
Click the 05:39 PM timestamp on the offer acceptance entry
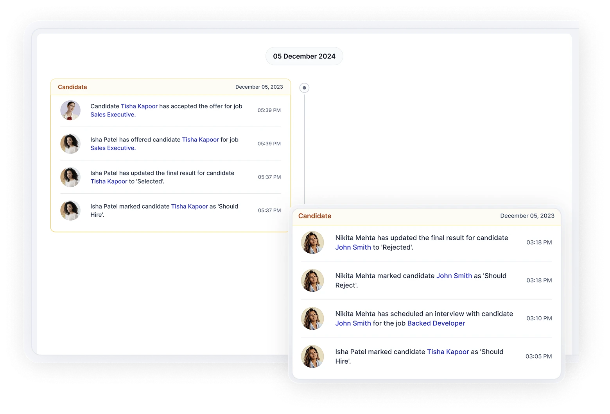269,110
